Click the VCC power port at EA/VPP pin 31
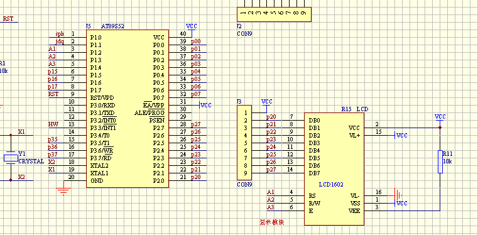The width and height of the screenshot is (478, 235). (205, 105)
